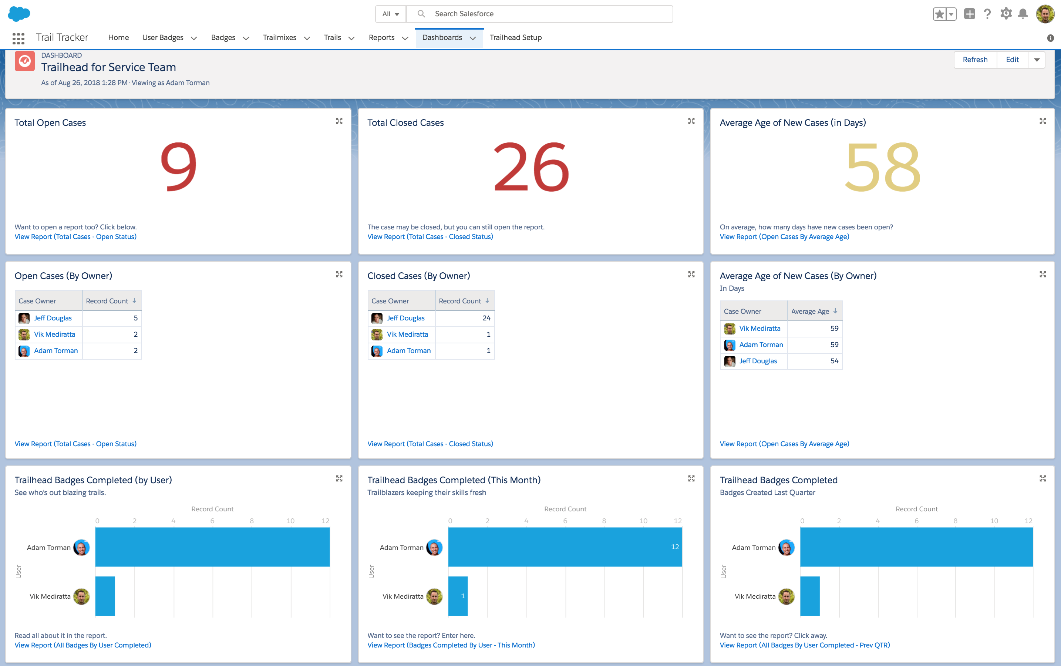Viewport: 1061px width, 666px height.
Task: Expand the Dashboards navigation dropdown
Action: point(473,38)
